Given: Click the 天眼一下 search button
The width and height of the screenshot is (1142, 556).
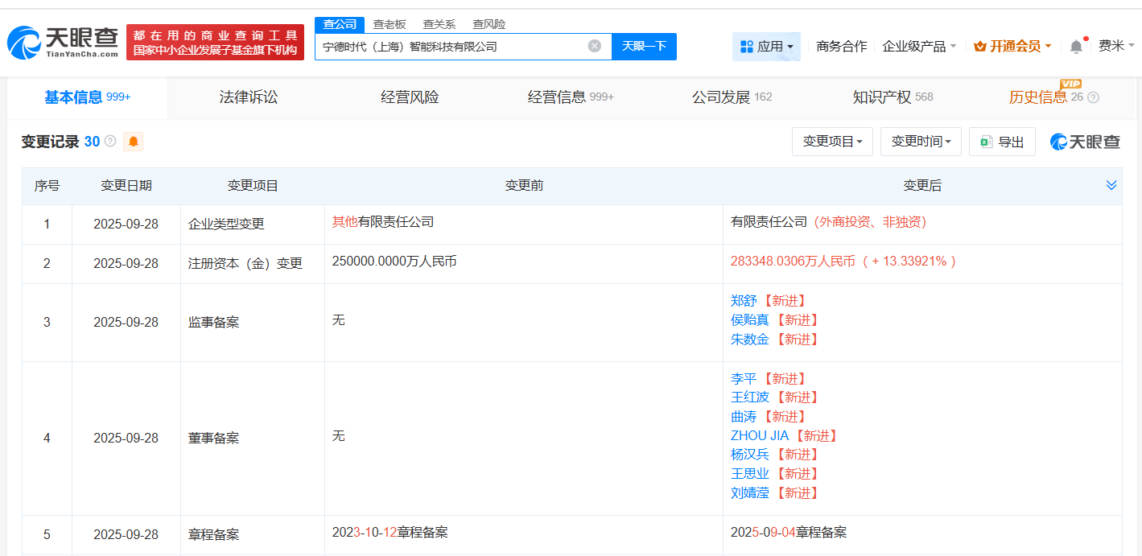Looking at the screenshot, I should click(644, 46).
